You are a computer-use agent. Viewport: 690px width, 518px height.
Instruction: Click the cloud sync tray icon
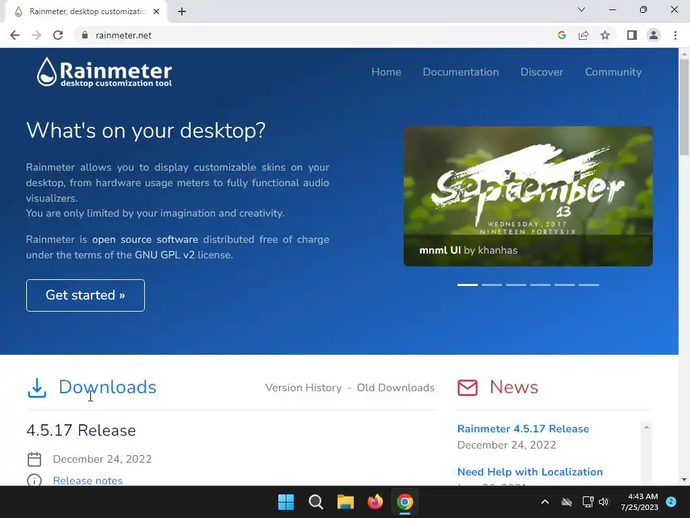point(567,502)
